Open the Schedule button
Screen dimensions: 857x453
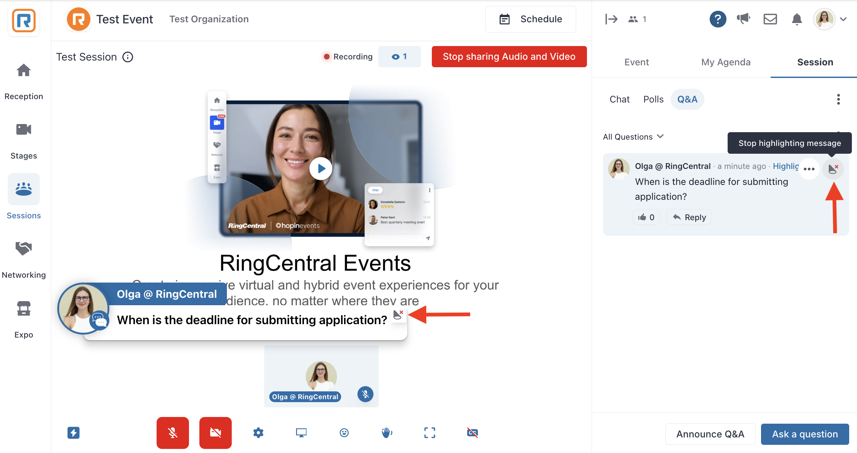coord(530,19)
